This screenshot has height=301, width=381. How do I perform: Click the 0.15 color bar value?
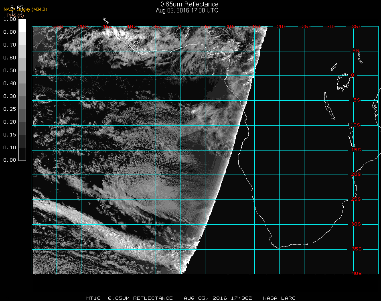pos(10,135)
